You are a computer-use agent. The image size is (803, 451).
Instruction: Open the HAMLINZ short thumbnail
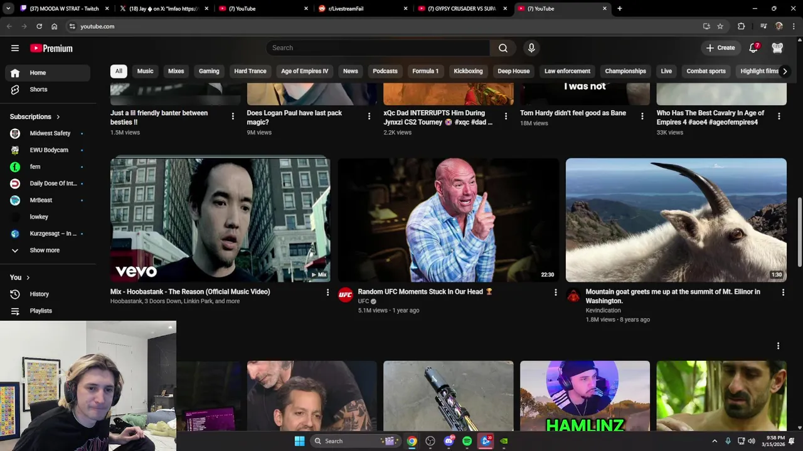click(585, 396)
